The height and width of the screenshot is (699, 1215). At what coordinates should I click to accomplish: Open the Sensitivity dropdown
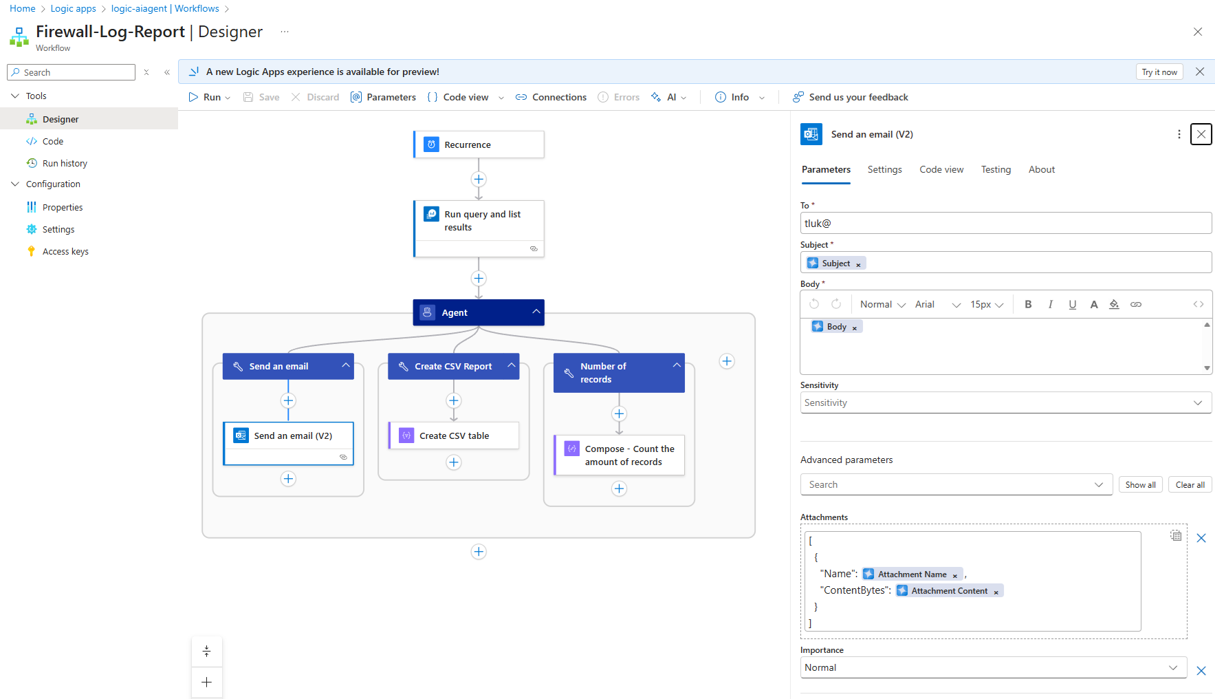(1005, 402)
